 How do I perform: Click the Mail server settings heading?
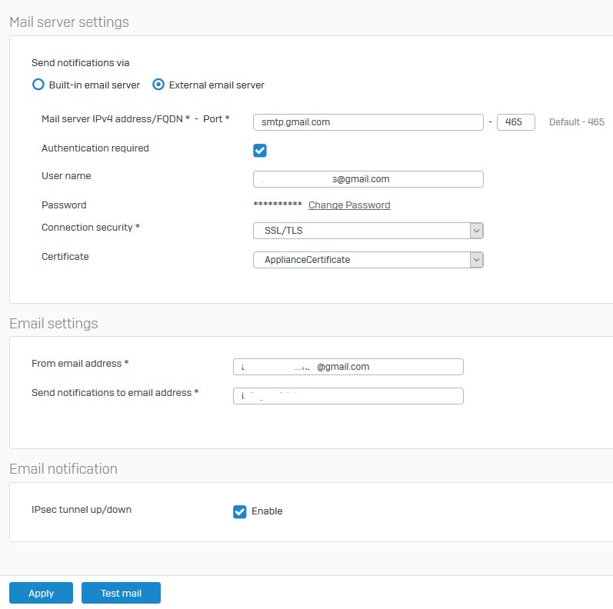69,22
